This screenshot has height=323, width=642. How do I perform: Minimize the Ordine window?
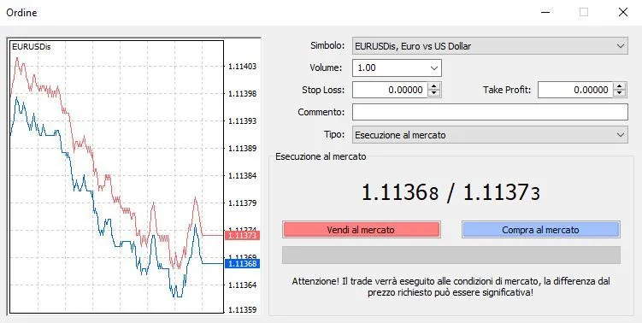[x=545, y=12]
